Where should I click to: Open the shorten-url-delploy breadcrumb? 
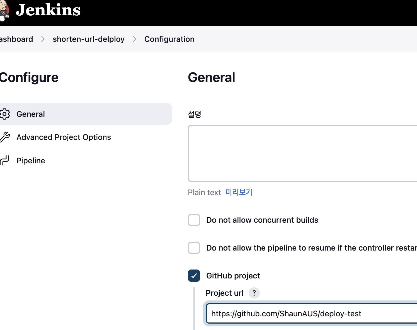click(89, 39)
